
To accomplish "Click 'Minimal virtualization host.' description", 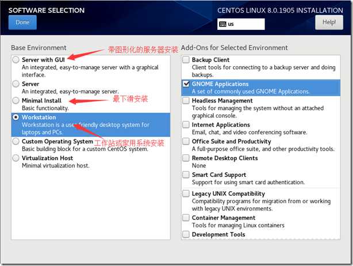I will click(x=56, y=166).
